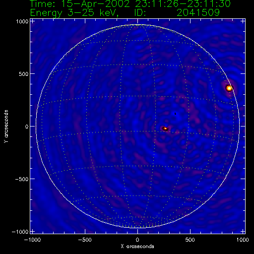254x254 pixels.
Task: Click the -500 label on the X axis
Action: click(85, 240)
